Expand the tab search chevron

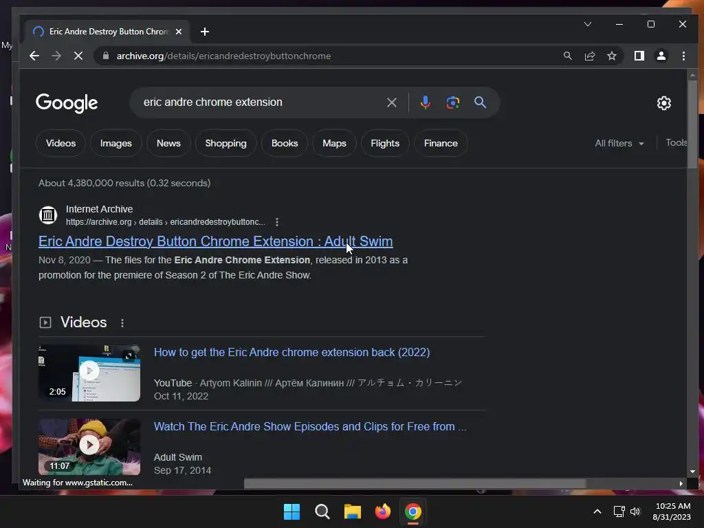coord(588,24)
